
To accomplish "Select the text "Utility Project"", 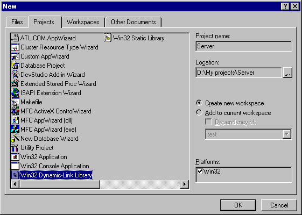I will 37,148.
